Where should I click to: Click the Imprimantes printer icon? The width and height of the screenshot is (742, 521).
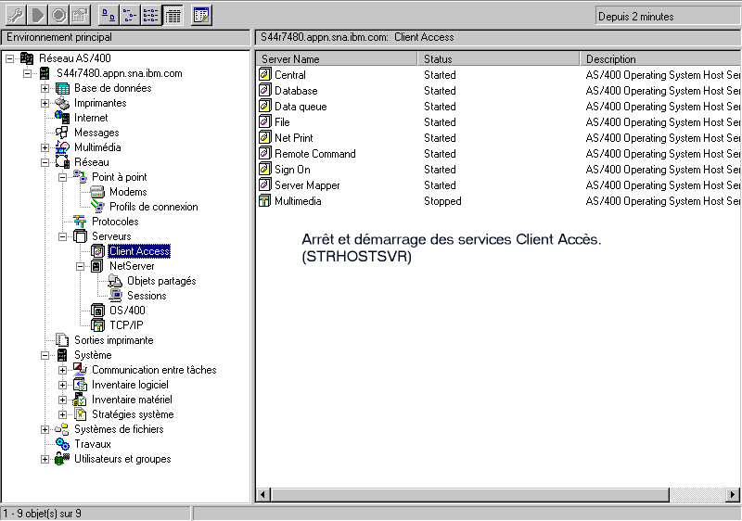tap(62, 103)
